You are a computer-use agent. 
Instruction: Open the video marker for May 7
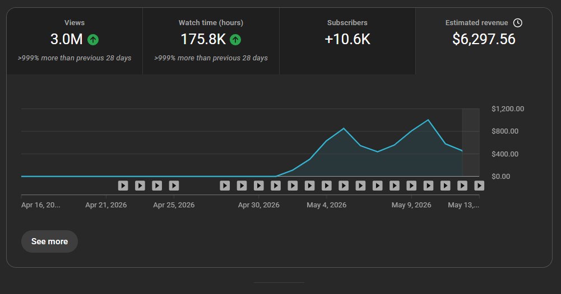[378, 186]
